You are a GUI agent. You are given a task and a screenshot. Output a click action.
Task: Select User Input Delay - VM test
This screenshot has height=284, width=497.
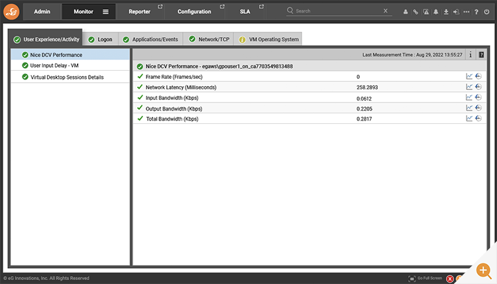click(70, 66)
